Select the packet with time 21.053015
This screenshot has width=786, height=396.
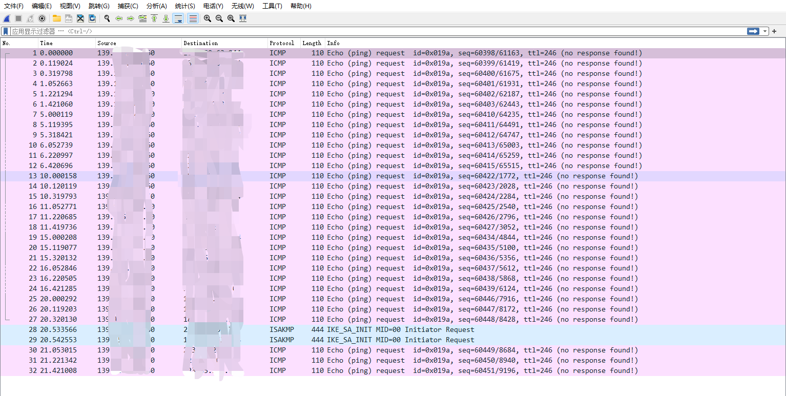coord(393,350)
